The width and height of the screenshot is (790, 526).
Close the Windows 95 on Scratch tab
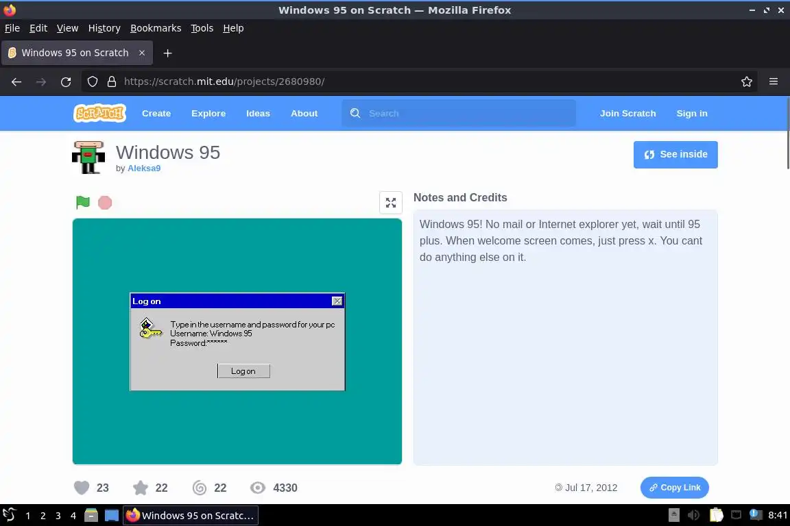[142, 53]
